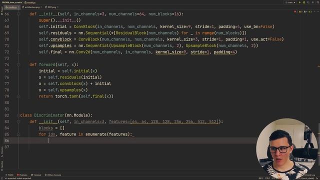This screenshot has height=180, width=320.
Task: Click line number 86 in the gutter
Action: click(6, 140)
